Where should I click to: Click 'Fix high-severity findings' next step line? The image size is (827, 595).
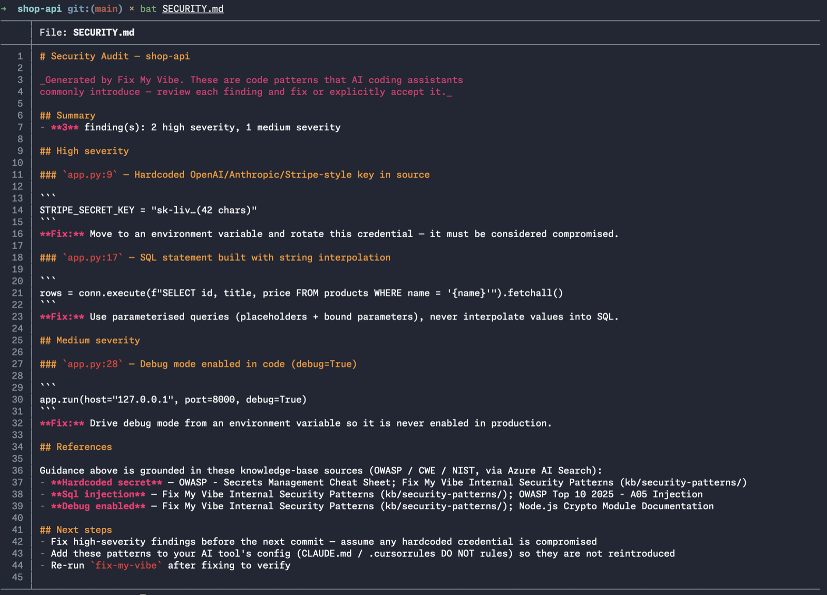tap(318, 542)
